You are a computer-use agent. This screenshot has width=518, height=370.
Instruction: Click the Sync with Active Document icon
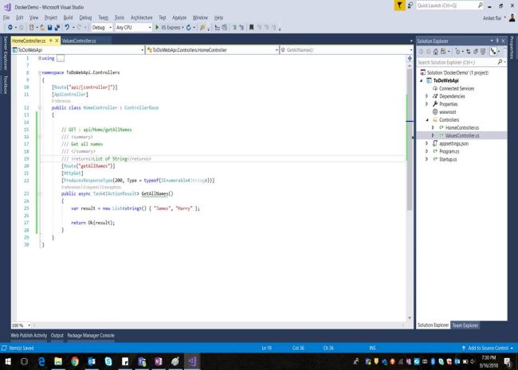pyautogui.click(x=468, y=52)
